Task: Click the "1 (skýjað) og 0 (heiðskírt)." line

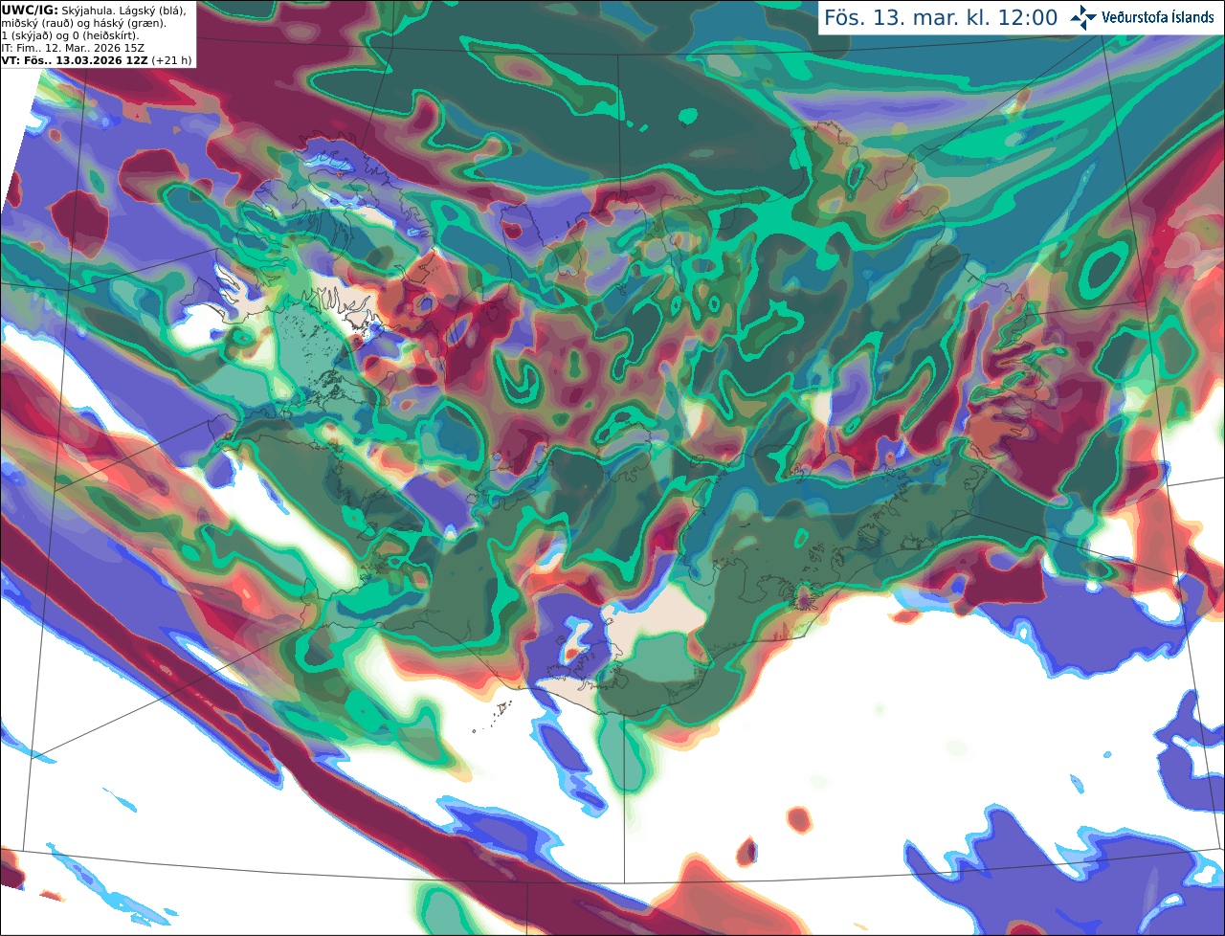Action: tap(70, 35)
